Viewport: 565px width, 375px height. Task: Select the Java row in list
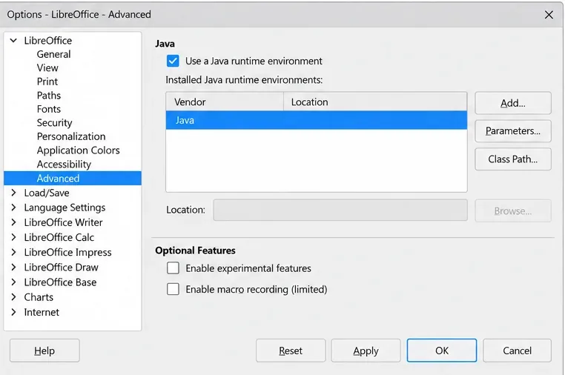pos(317,120)
